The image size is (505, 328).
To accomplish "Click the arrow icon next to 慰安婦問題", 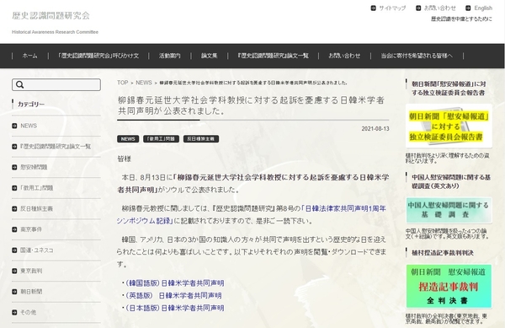I will (14, 167).
